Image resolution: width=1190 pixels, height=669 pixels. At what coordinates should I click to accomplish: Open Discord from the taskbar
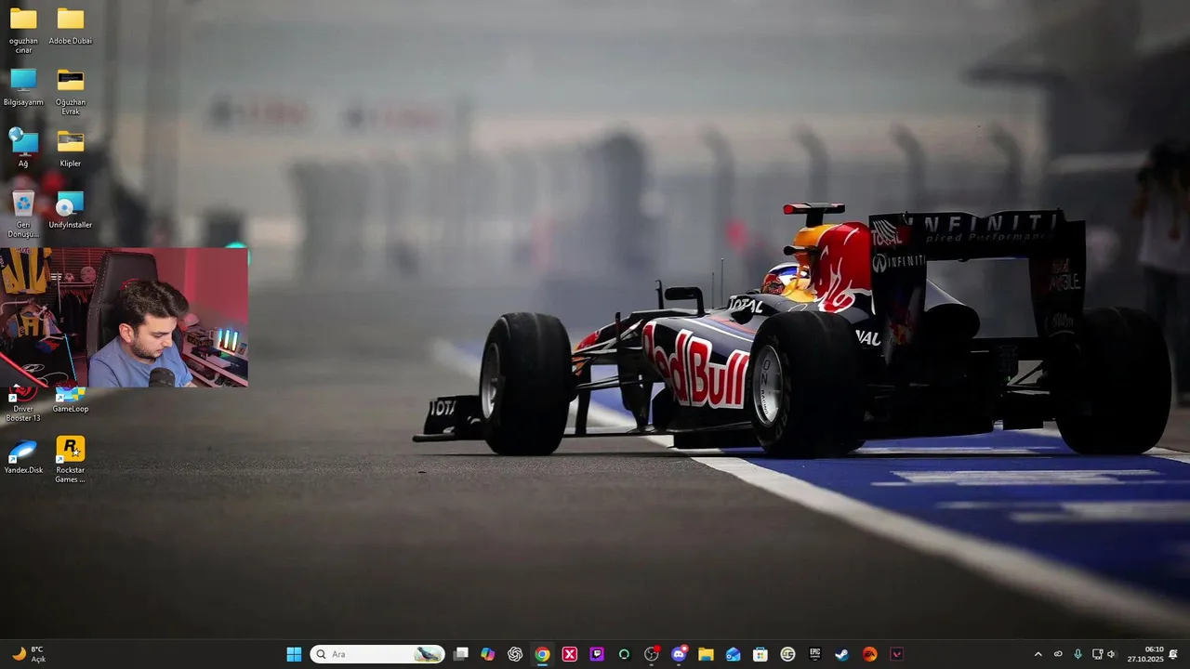point(679,654)
